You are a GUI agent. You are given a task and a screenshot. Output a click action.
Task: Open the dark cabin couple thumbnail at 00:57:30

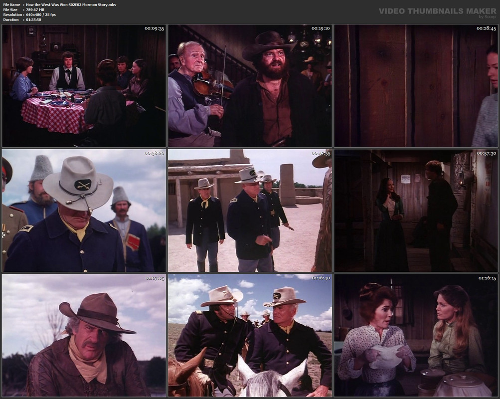[416, 210]
